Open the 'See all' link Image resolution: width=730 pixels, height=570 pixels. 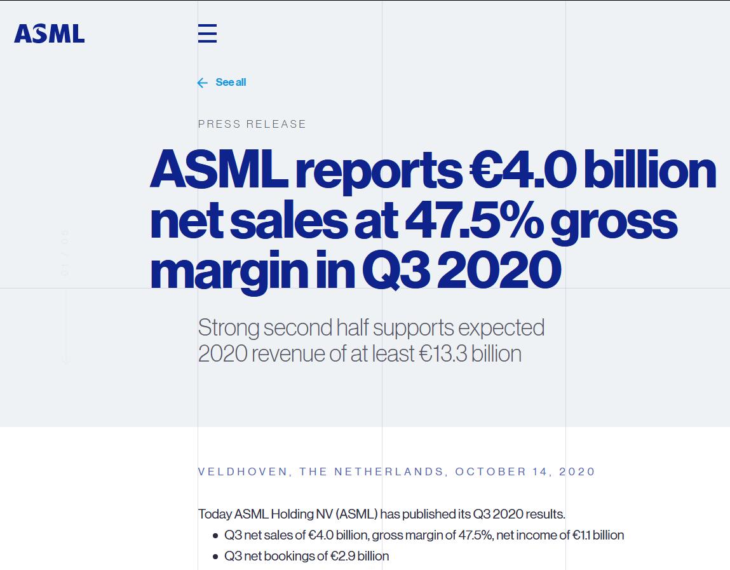coord(230,82)
